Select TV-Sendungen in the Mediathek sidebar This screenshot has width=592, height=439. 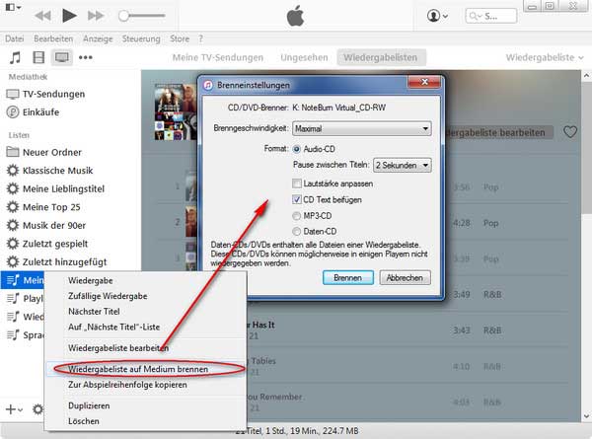[45, 94]
